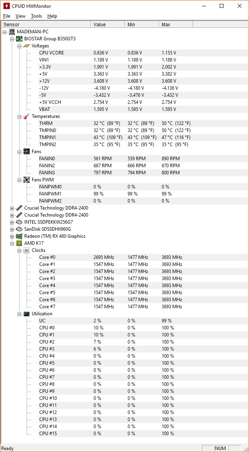
Task: Click the Max column header
Action: point(176,25)
